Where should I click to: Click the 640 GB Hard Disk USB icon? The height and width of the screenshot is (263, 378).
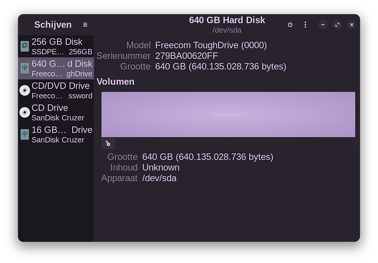[x=25, y=68]
